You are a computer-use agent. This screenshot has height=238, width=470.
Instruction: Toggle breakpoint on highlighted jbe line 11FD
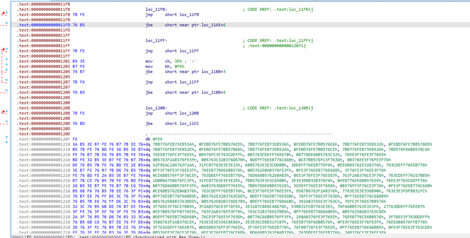click(x=7, y=23)
